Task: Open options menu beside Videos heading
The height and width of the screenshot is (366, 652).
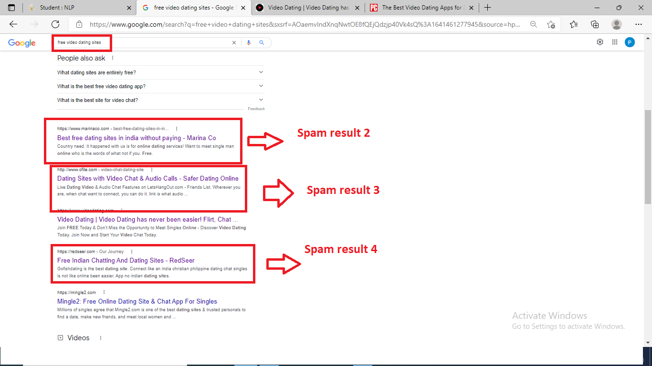Action: click(x=100, y=338)
